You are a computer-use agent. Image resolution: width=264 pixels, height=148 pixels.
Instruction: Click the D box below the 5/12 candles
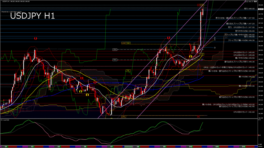203,54
